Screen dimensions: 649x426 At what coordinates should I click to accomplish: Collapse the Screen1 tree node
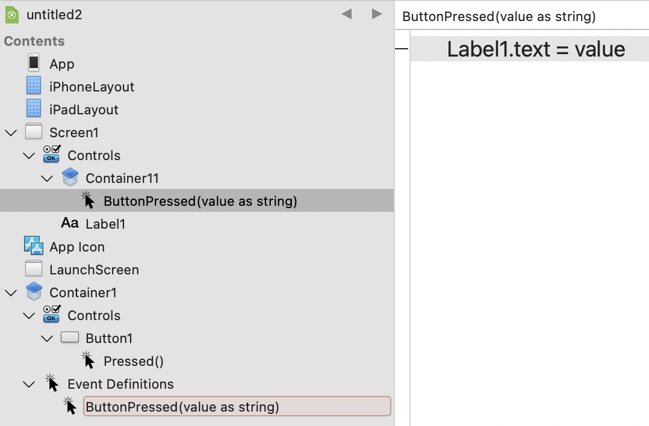tap(11, 132)
